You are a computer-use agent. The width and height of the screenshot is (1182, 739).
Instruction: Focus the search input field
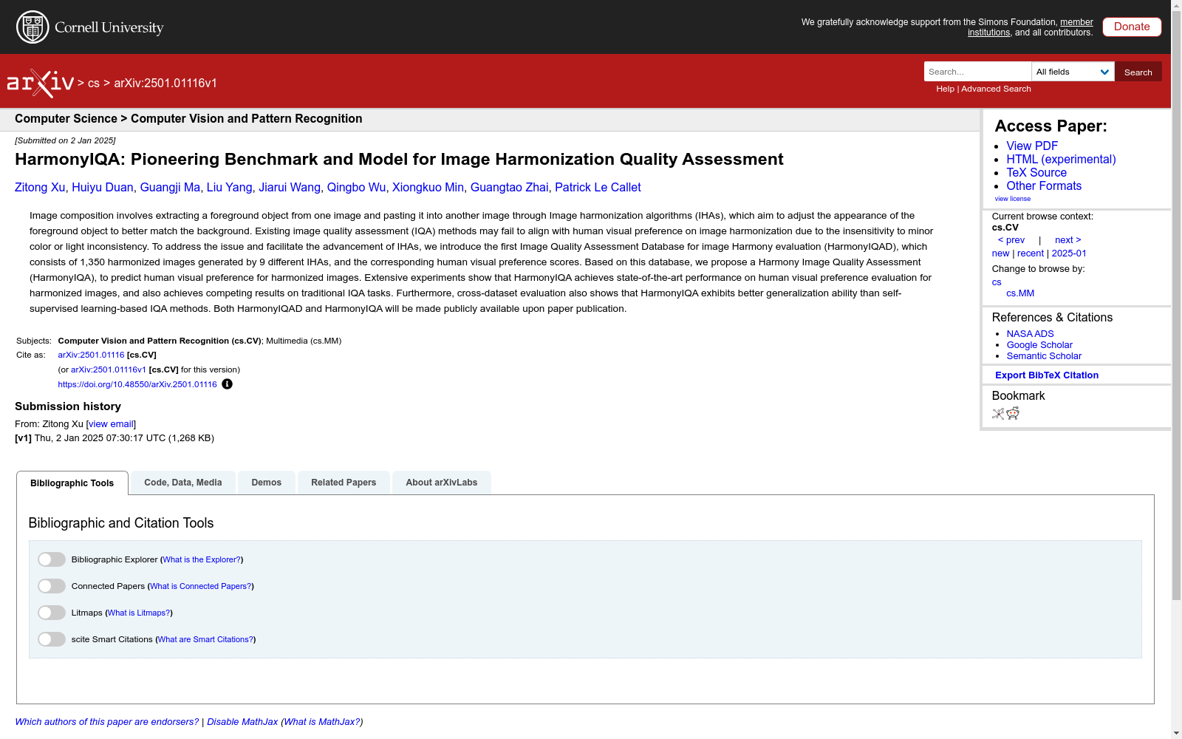tap(977, 72)
